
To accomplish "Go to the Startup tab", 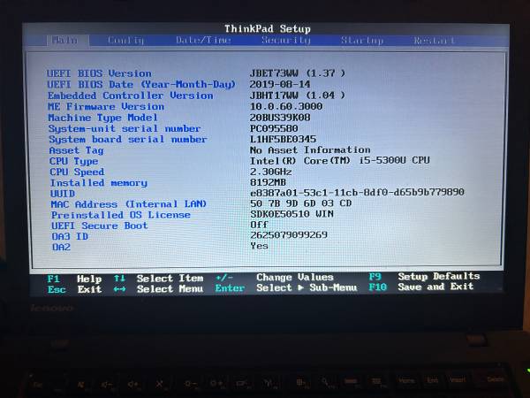I will pyautogui.click(x=362, y=40).
